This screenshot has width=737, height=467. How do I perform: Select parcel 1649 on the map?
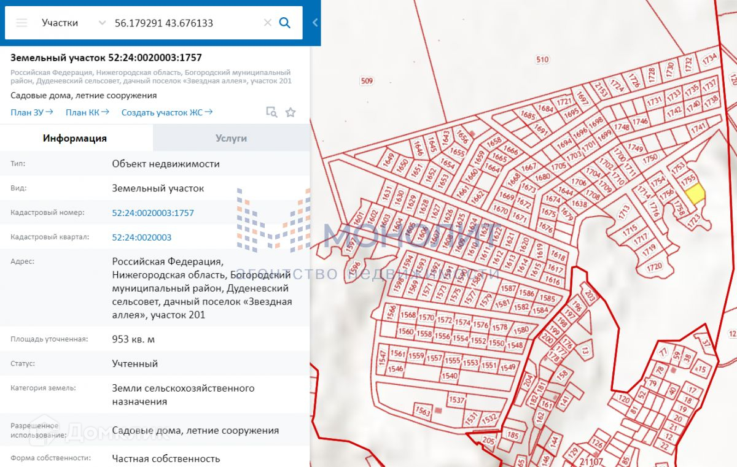(388, 160)
